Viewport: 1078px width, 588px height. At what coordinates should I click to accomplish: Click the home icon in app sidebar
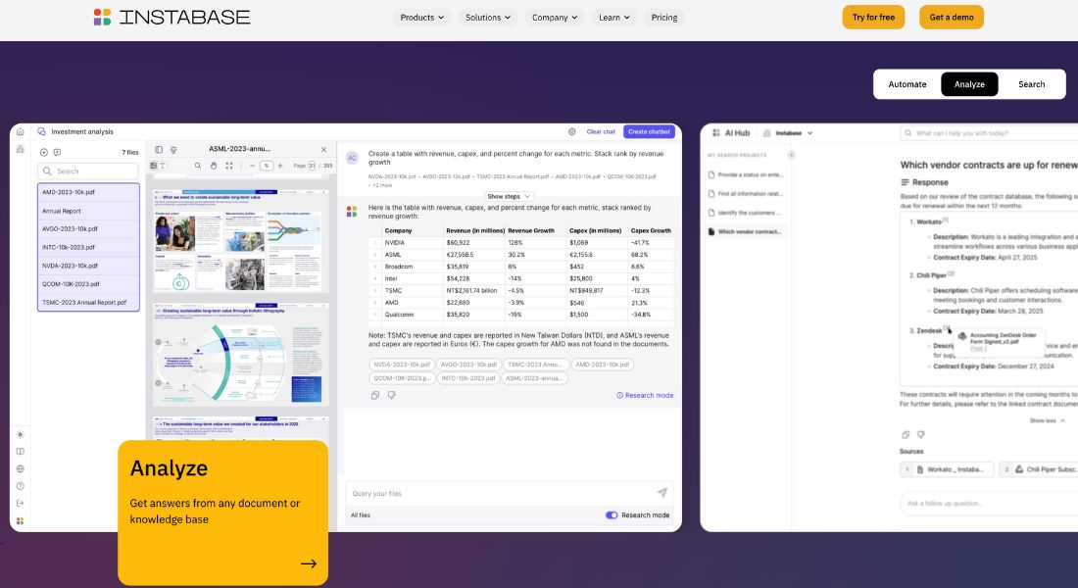coord(20,131)
